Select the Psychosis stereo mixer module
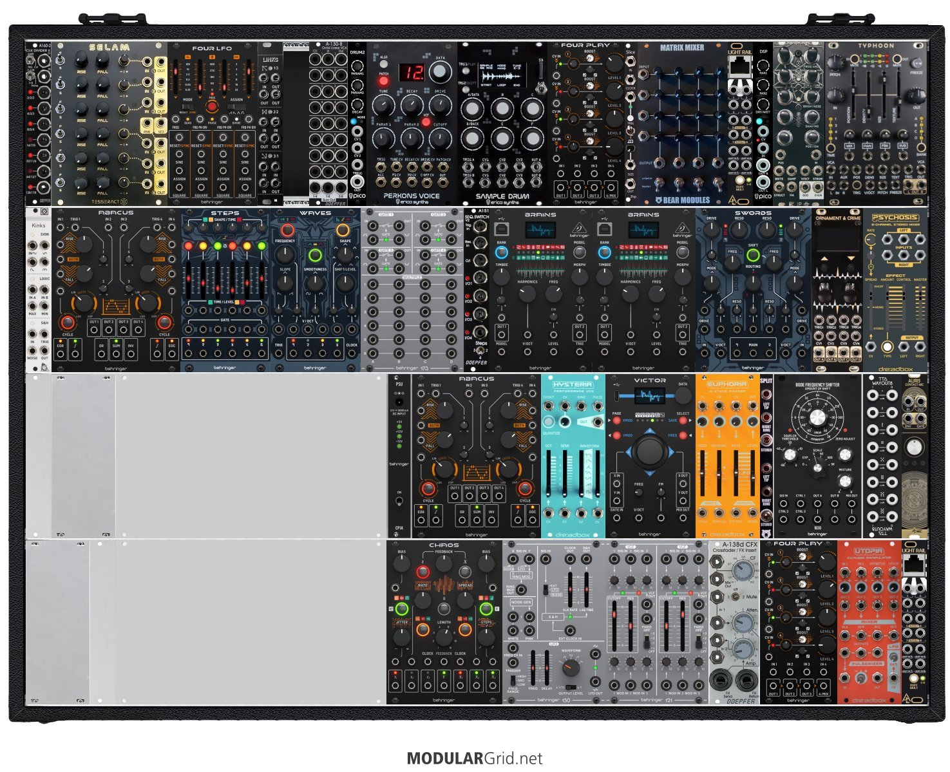 click(x=896, y=290)
